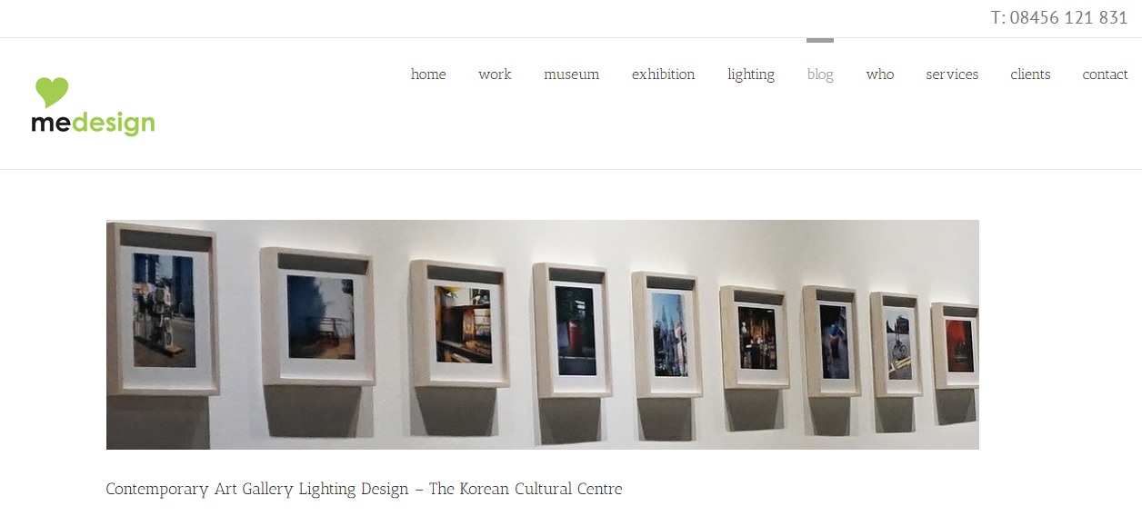
Task: Open the clients menu item
Action: tap(1030, 74)
